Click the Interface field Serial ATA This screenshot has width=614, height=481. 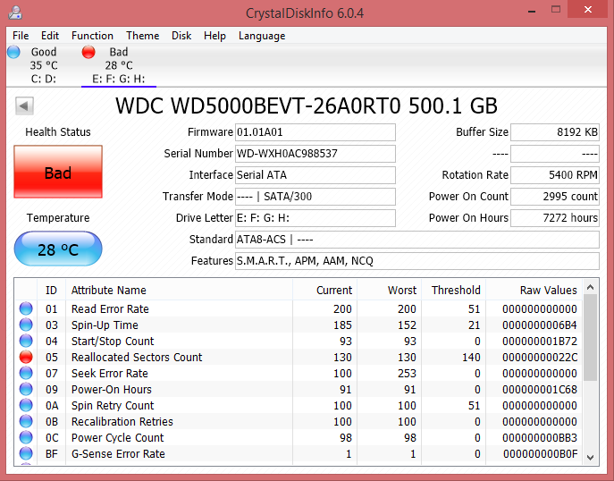315,175
